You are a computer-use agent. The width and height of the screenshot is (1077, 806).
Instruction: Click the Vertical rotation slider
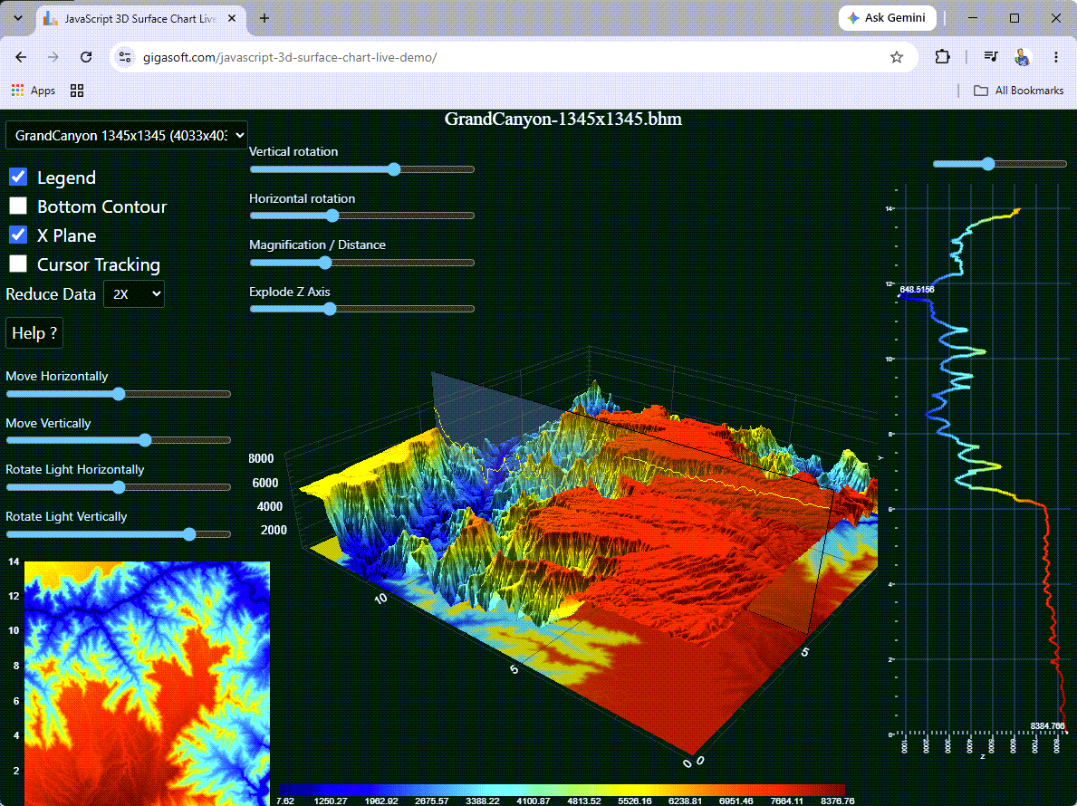pyautogui.click(x=362, y=168)
